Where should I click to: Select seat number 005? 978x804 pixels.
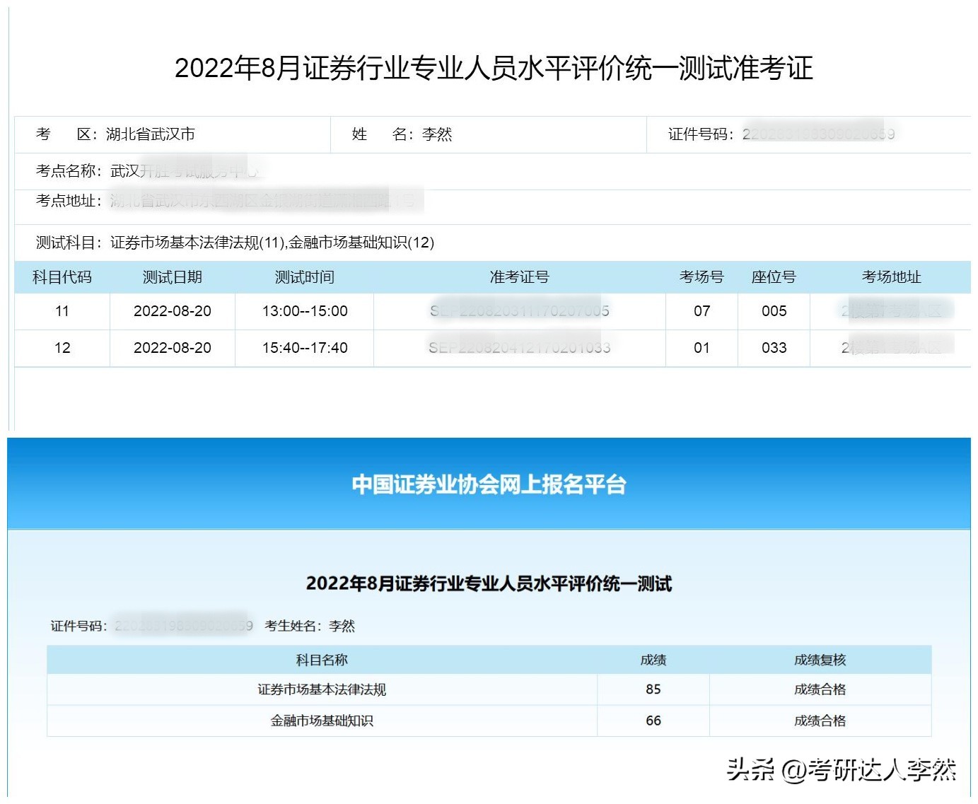(x=773, y=311)
